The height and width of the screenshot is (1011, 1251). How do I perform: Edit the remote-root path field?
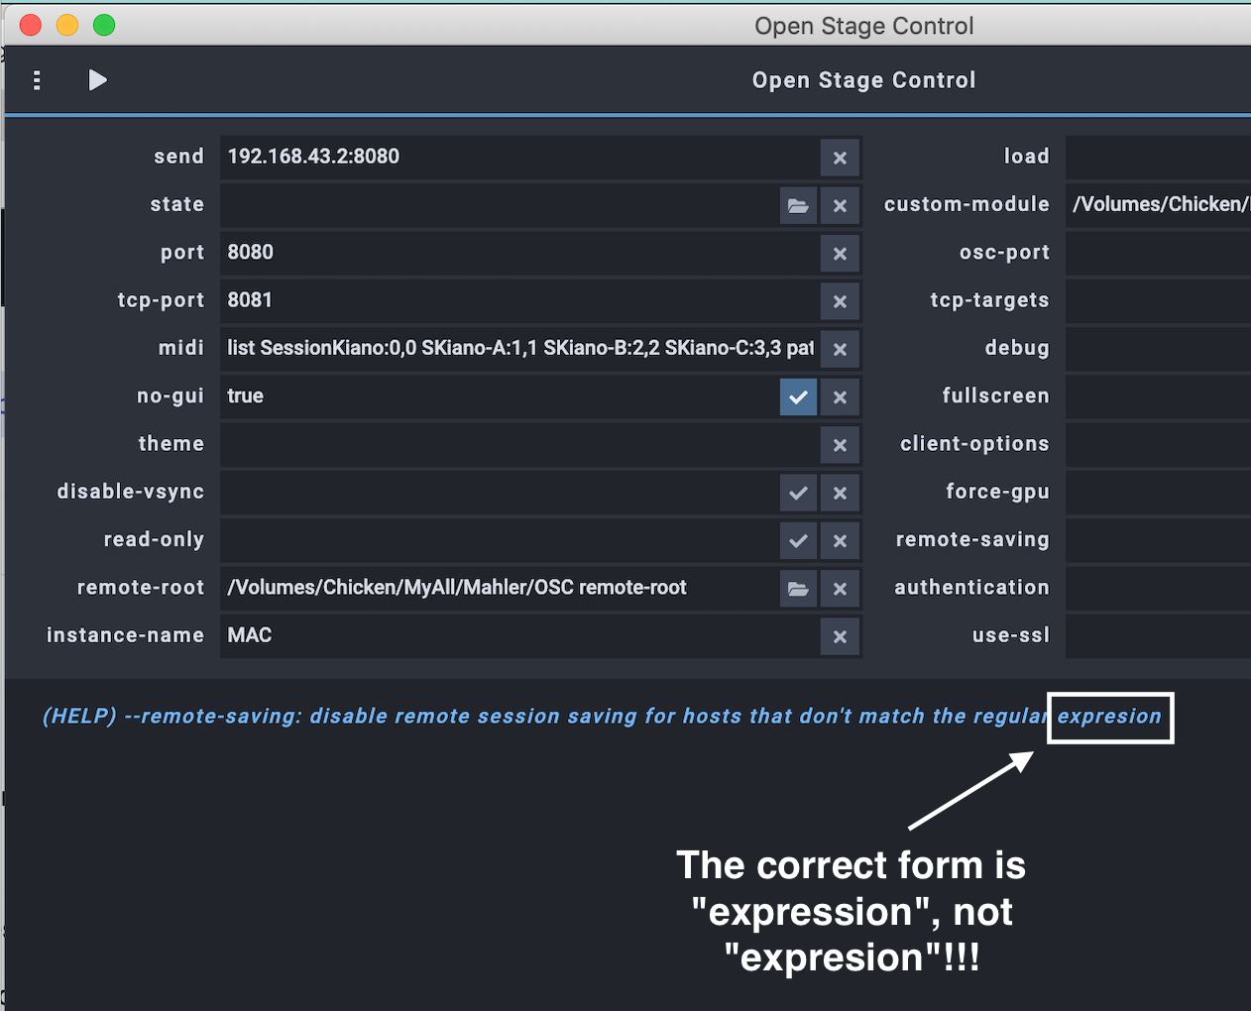tap(499, 588)
